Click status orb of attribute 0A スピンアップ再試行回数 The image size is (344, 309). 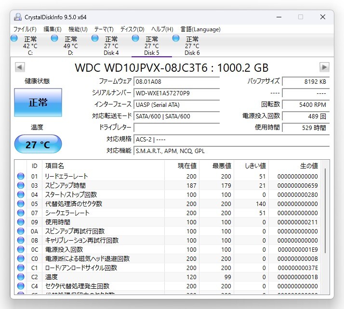(x=21, y=231)
